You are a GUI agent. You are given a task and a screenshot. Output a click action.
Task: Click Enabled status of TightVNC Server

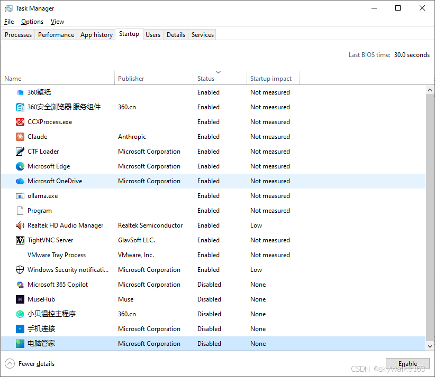(x=209, y=240)
